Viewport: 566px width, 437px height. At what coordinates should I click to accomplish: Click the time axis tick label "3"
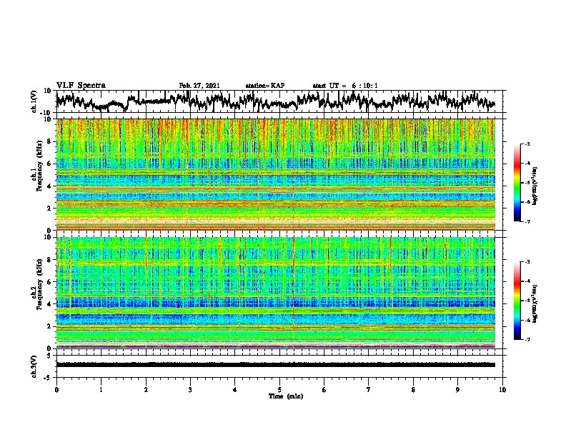pos(190,390)
